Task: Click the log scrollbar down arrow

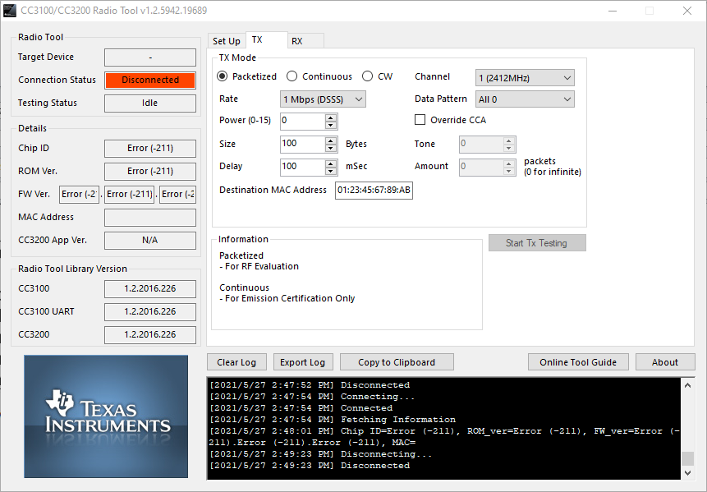Action: coord(687,472)
